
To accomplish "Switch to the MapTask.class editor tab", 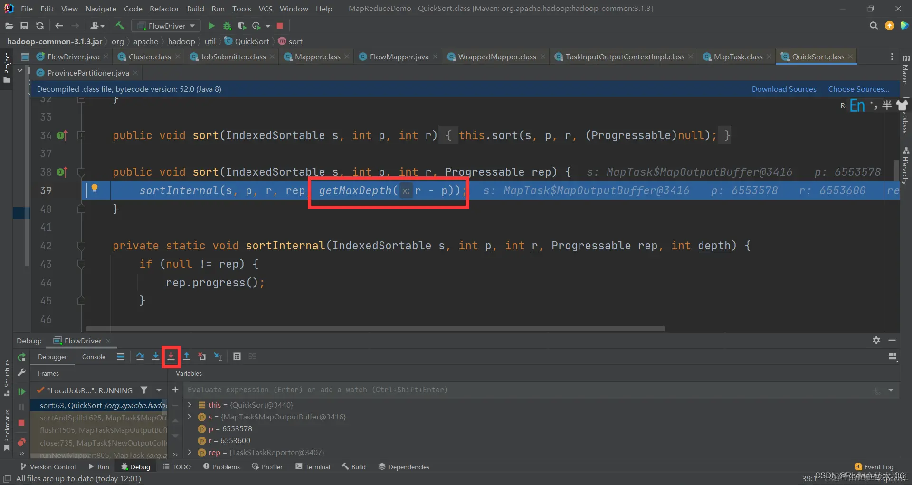I will coord(738,57).
